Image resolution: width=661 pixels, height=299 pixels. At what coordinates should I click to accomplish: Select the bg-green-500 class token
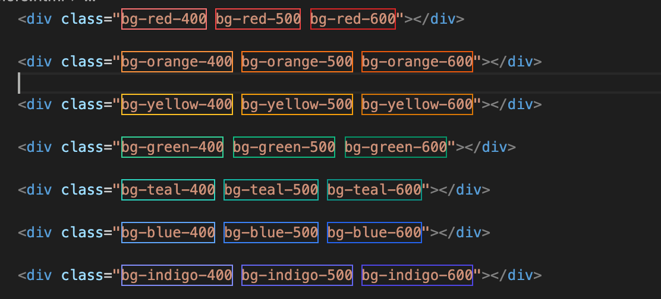284,147
